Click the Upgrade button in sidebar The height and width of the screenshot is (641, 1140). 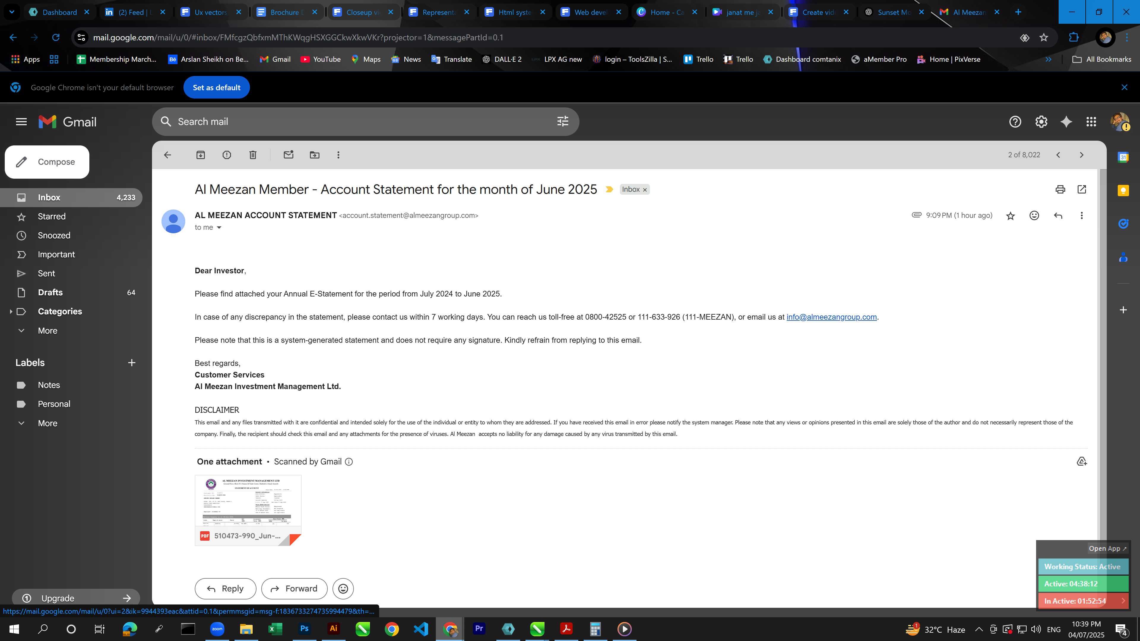[x=76, y=598]
